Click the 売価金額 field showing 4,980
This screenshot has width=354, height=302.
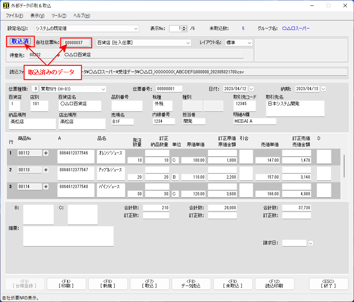pyautogui.click(x=296, y=194)
